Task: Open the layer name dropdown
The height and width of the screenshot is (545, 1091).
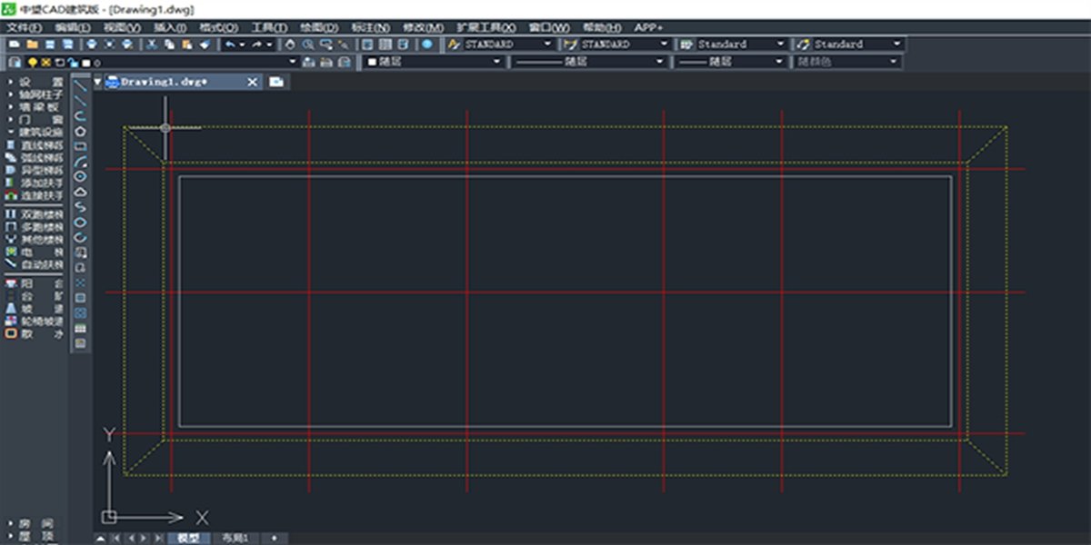Action: click(292, 62)
